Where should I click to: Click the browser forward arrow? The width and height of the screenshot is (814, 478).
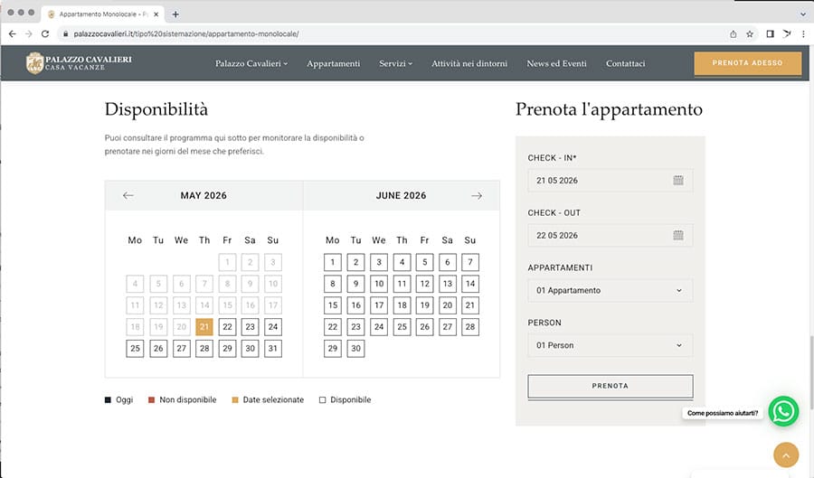(29, 33)
